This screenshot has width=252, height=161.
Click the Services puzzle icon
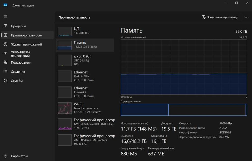(x=6, y=80)
